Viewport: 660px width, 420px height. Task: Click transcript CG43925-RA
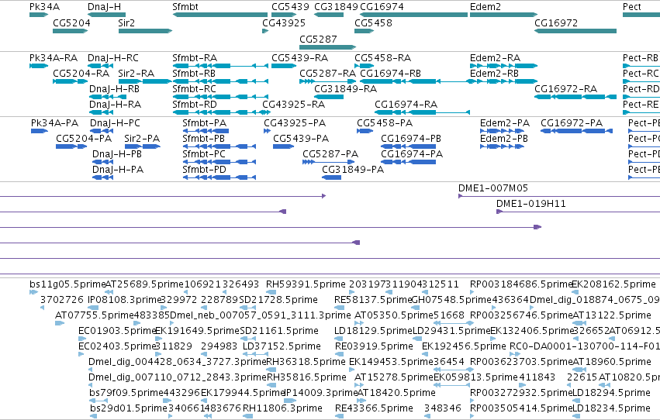[x=265, y=112]
